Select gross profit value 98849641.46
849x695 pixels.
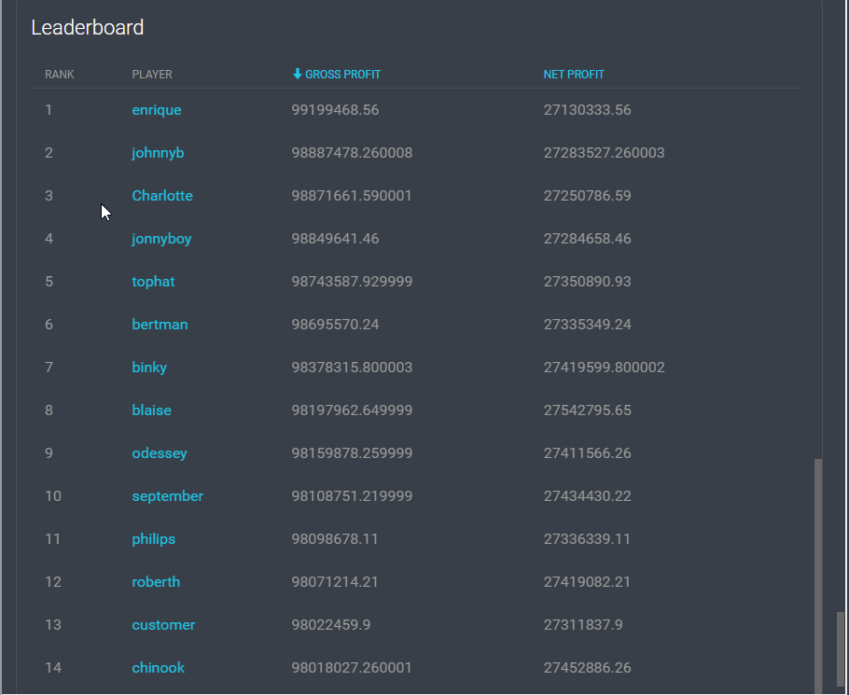coord(335,239)
